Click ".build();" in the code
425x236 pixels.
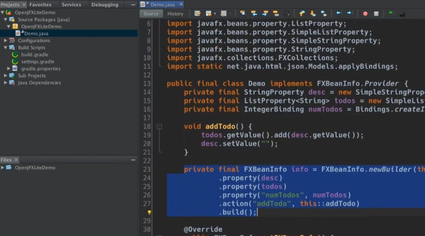(x=237, y=212)
